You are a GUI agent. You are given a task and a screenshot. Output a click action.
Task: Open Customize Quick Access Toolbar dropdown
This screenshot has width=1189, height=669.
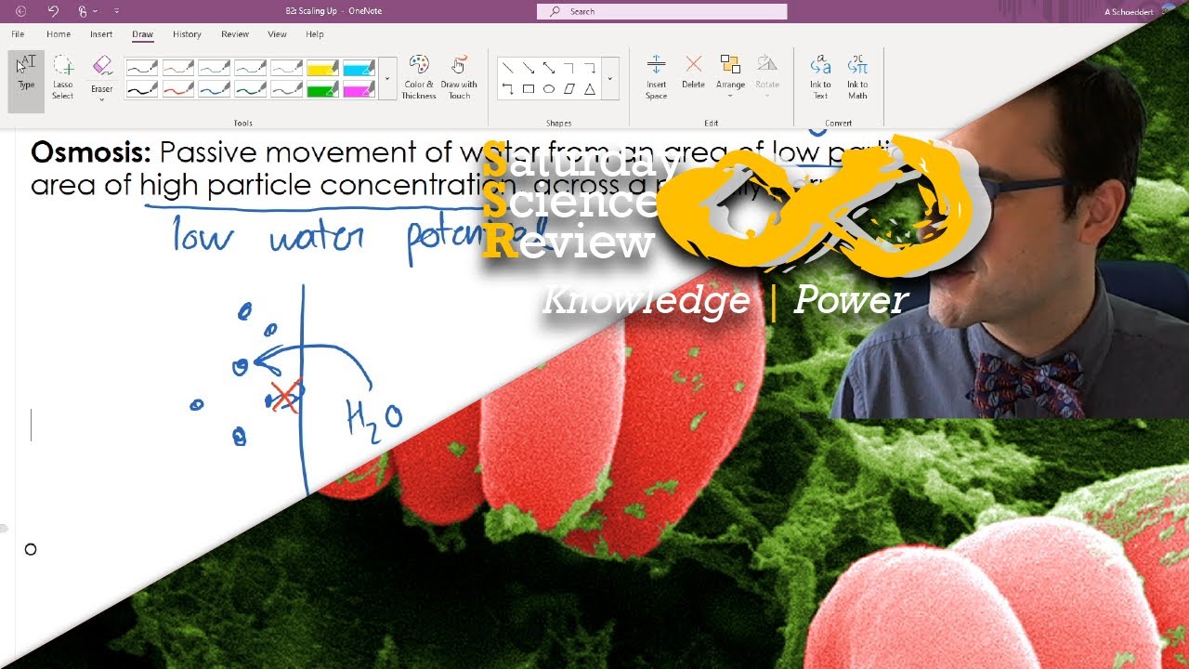(x=116, y=11)
